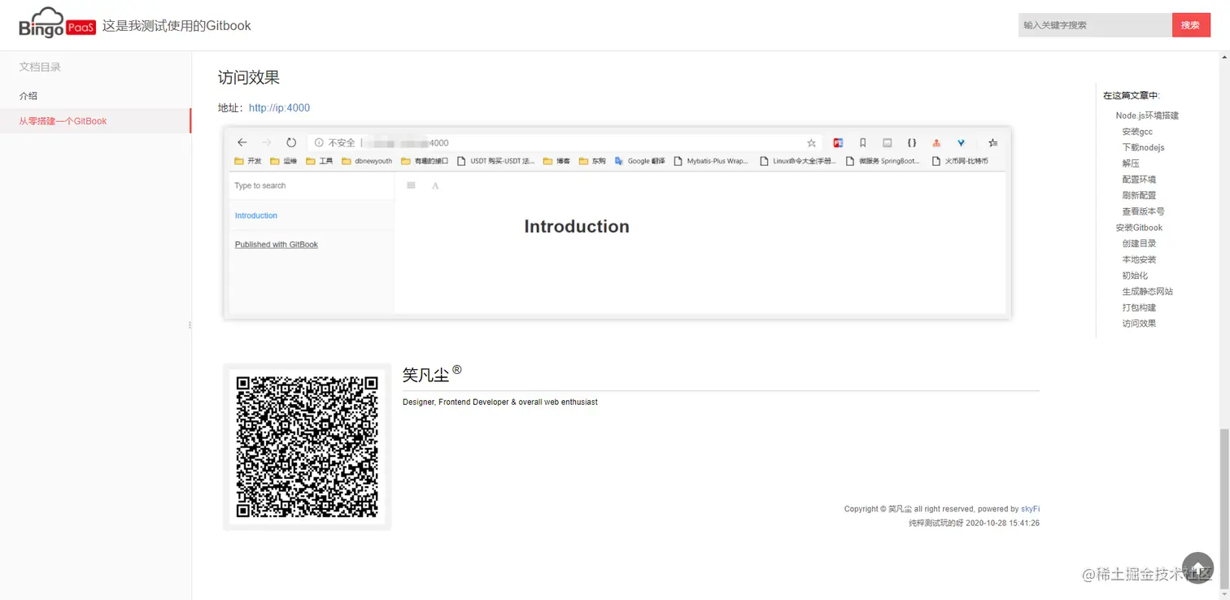Click the sidebar collapse handle

point(190,325)
